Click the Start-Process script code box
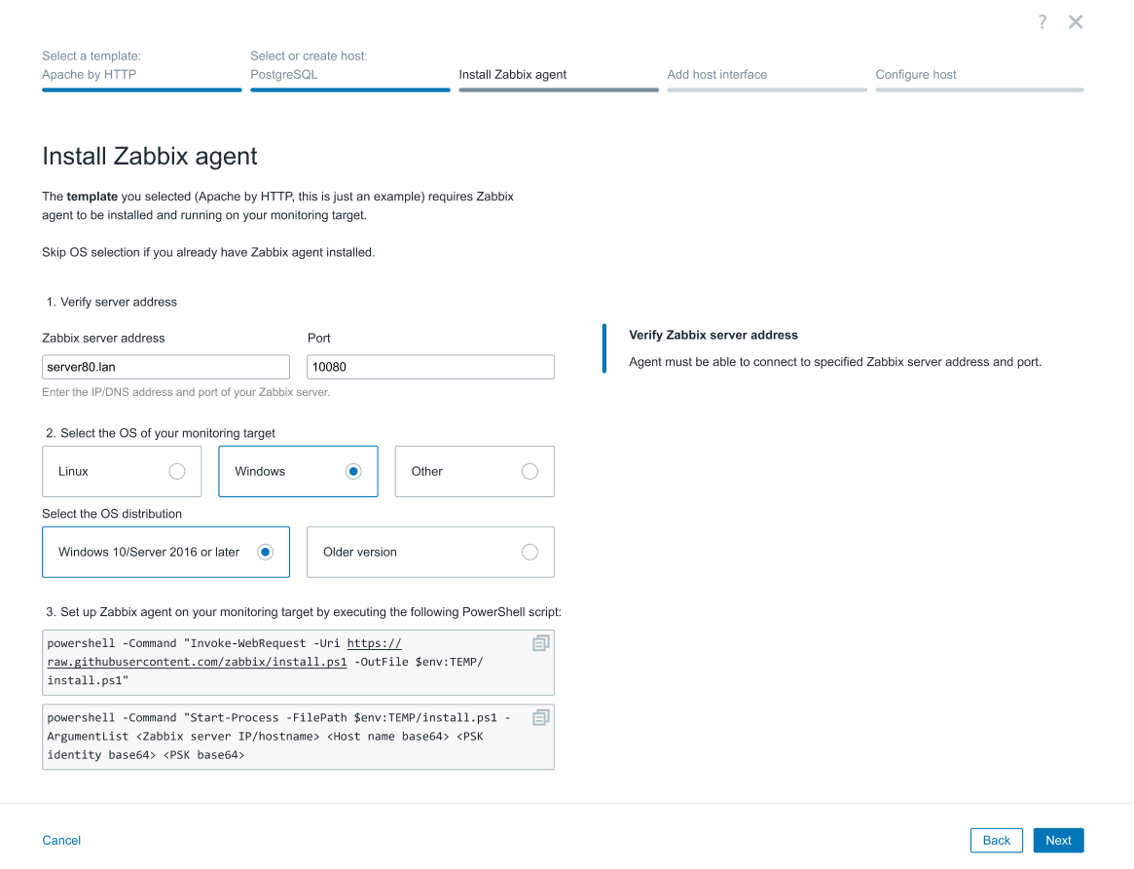 (298, 737)
